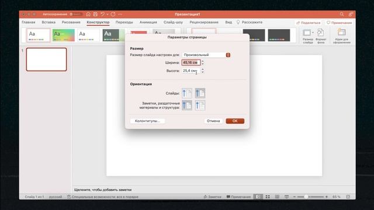This screenshot has width=374, height=210.
Task: Set notes and handouts orientation to landscape
Action: pyautogui.click(x=200, y=105)
